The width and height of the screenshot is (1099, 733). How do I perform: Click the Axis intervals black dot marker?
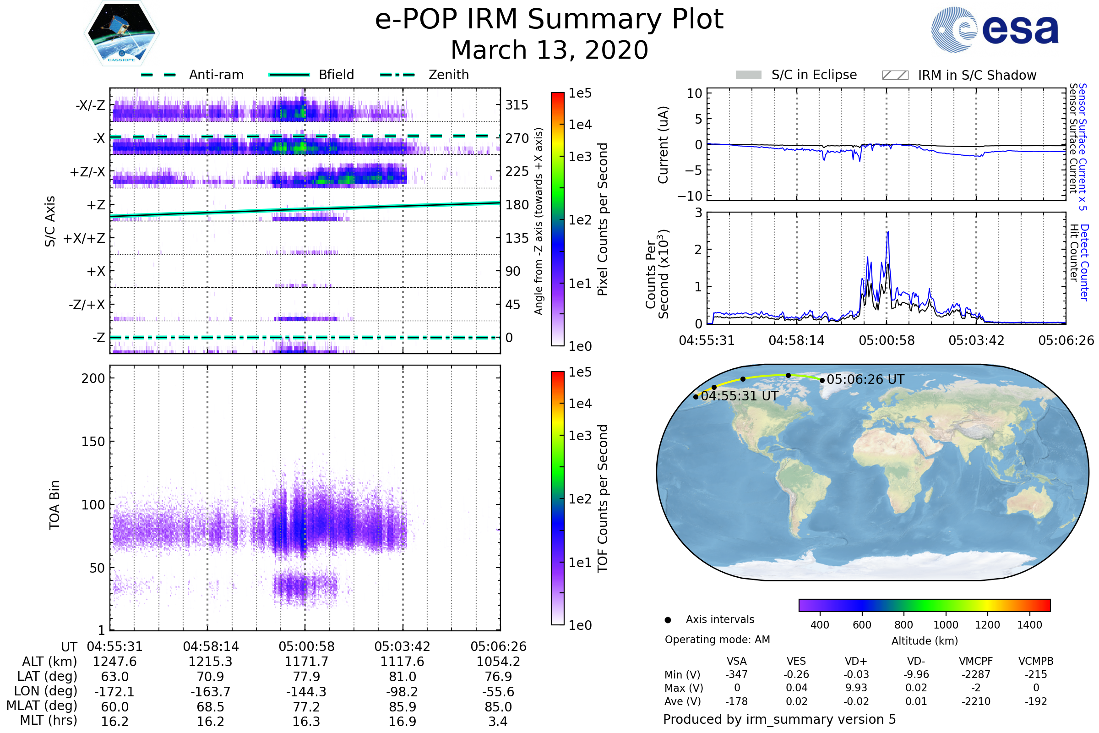pos(668,620)
